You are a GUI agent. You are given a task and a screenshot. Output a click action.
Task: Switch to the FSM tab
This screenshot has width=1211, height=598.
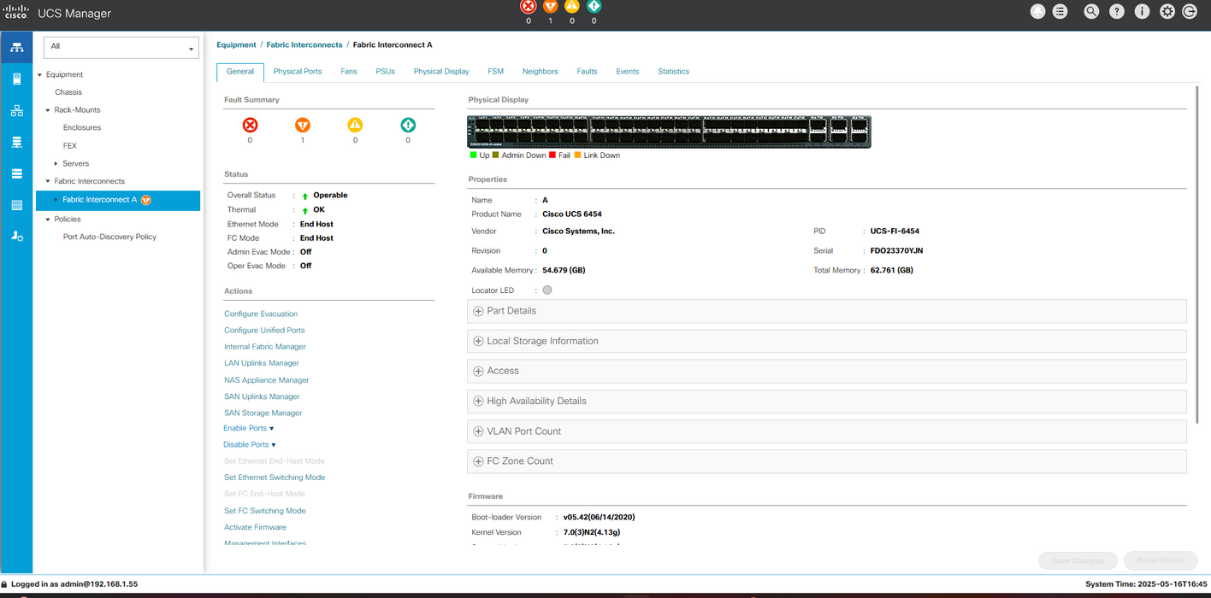(496, 72)
